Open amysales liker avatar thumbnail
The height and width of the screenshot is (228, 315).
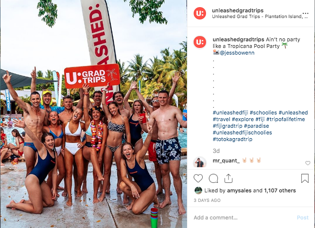click(x=198, y=190)
